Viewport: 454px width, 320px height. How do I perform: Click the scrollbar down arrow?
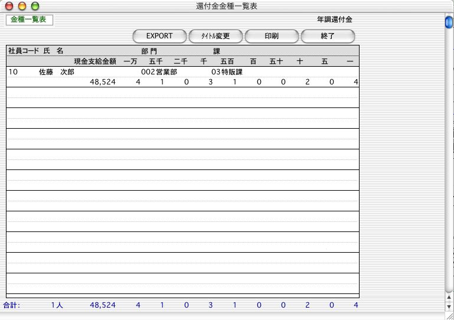coord(449,307)
